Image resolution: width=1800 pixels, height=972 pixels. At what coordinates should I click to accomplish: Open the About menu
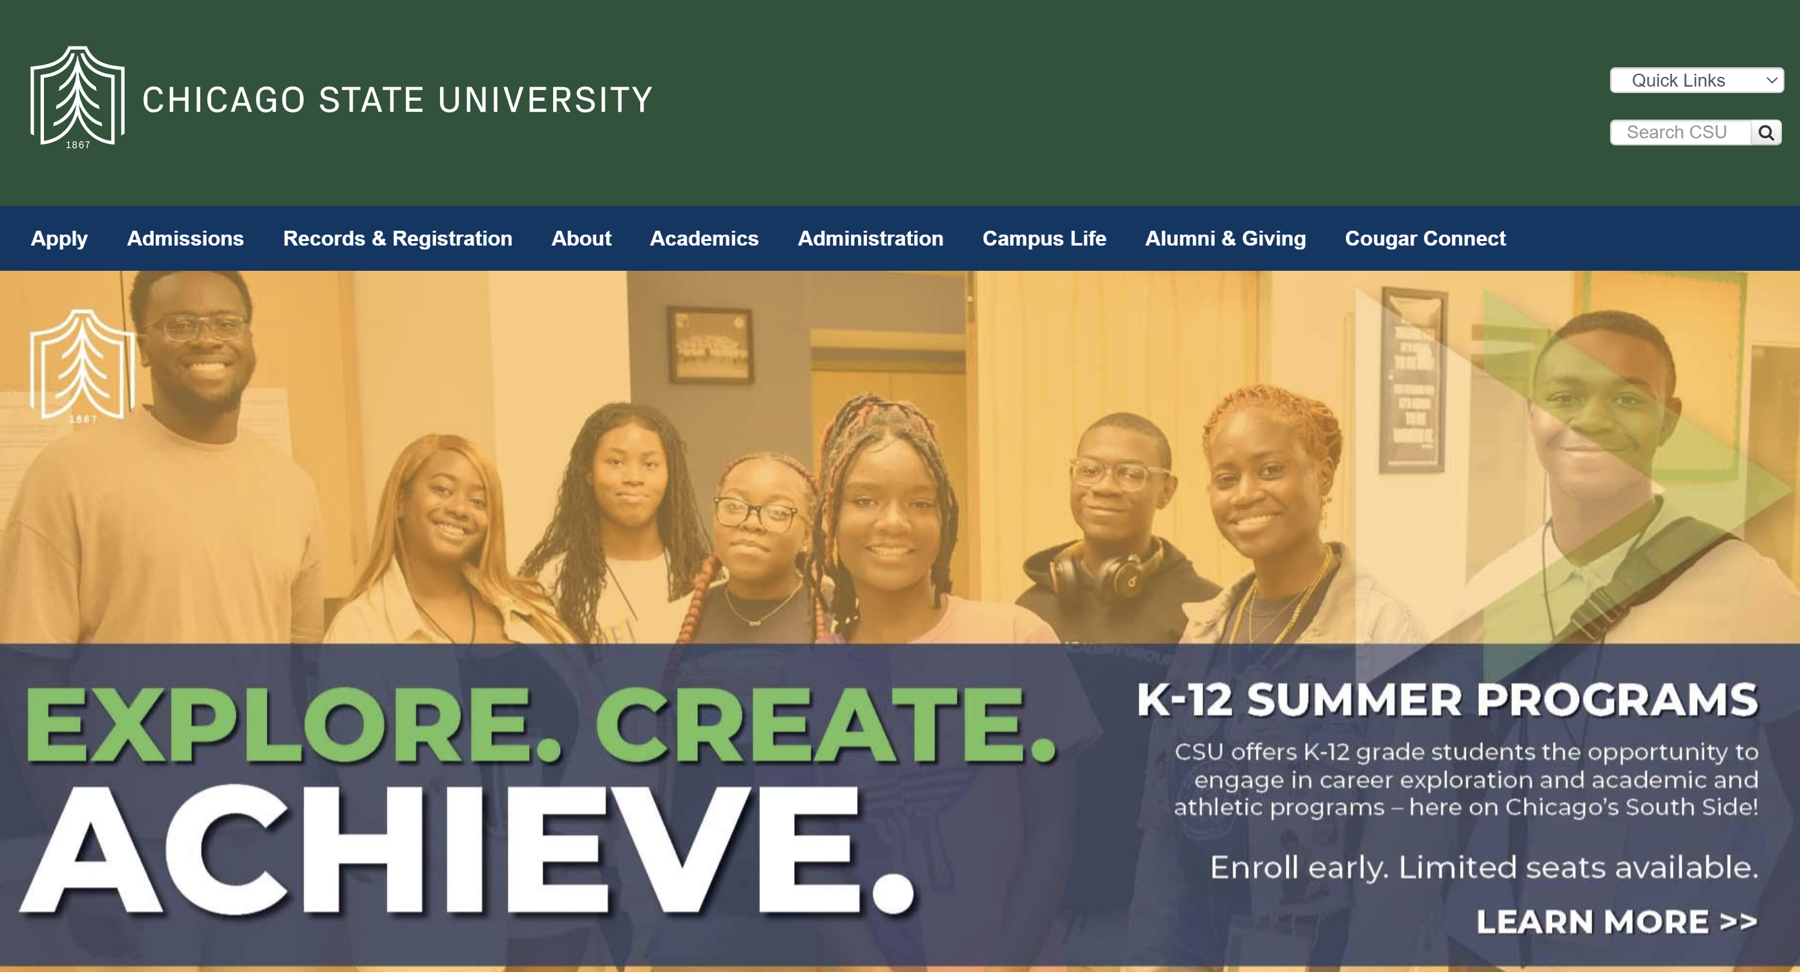581,238
